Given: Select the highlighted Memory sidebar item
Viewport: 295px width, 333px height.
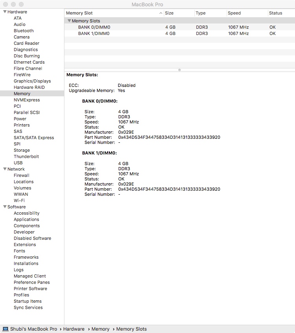Looking at the screenshot, I should [32, 94].
